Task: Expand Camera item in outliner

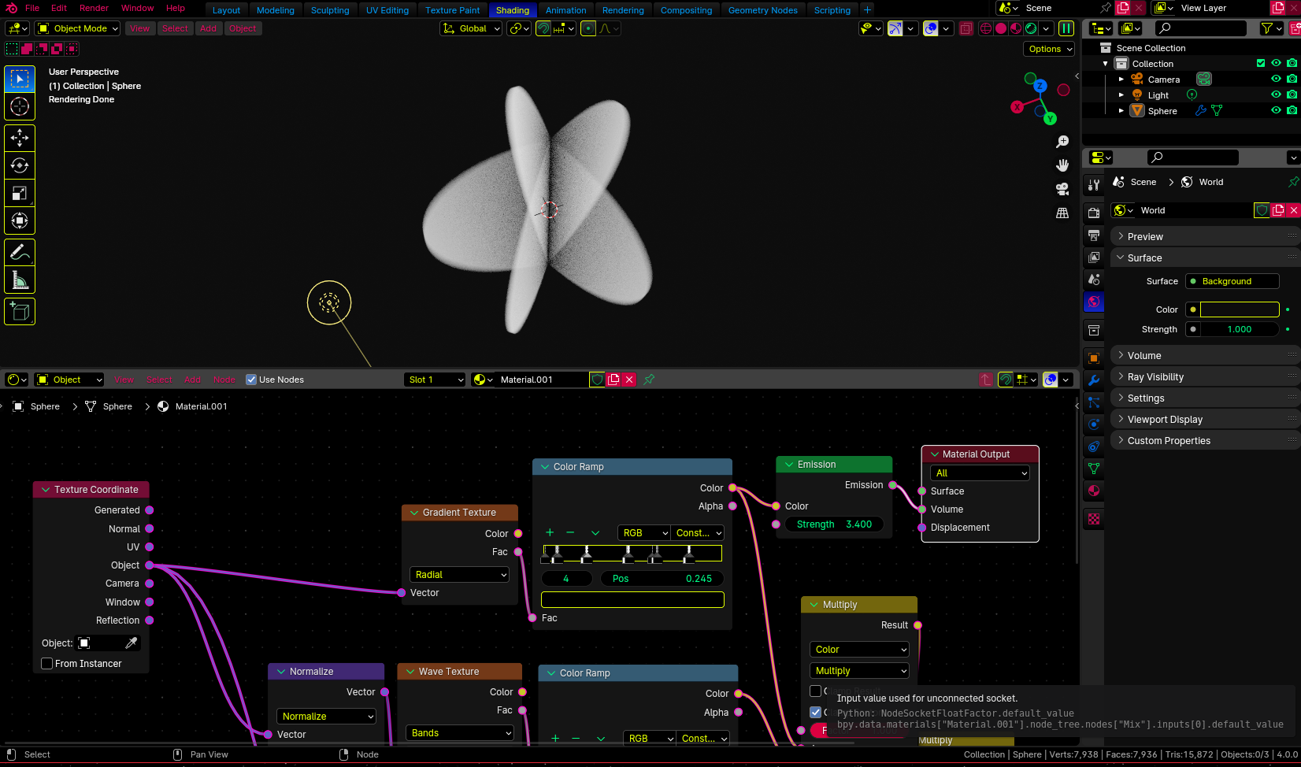Action: [x=1121, y=79]
